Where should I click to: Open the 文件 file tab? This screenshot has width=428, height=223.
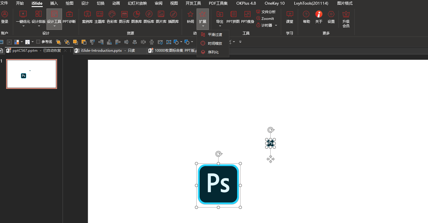pos(4,3)
